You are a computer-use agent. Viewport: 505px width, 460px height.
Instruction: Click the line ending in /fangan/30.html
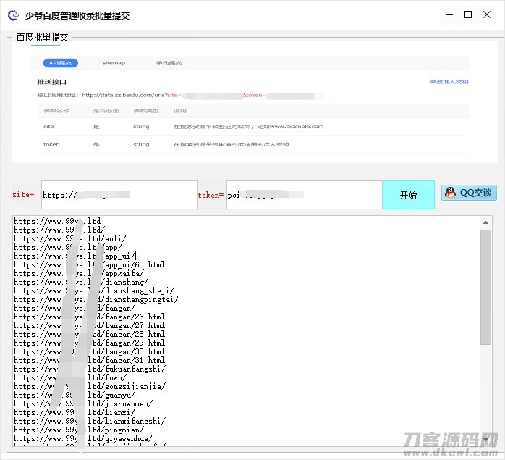point(89,351)
